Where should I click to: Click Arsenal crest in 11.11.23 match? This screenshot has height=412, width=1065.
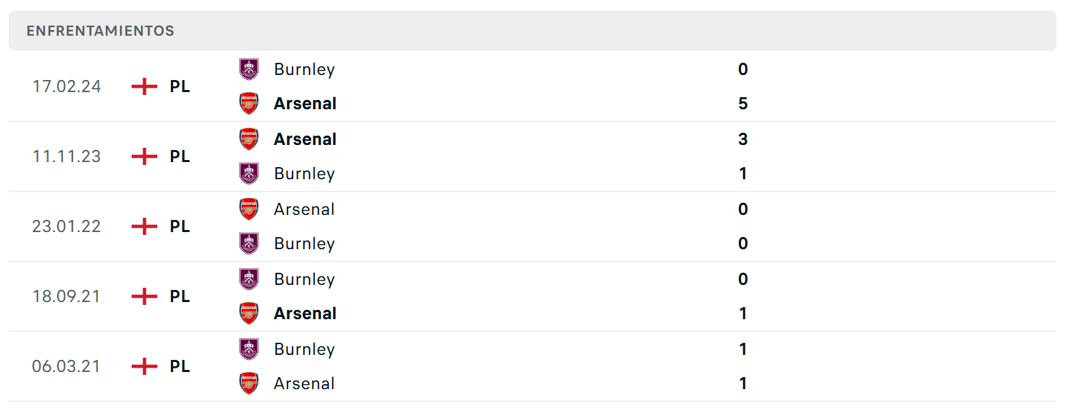pos(249,139)
